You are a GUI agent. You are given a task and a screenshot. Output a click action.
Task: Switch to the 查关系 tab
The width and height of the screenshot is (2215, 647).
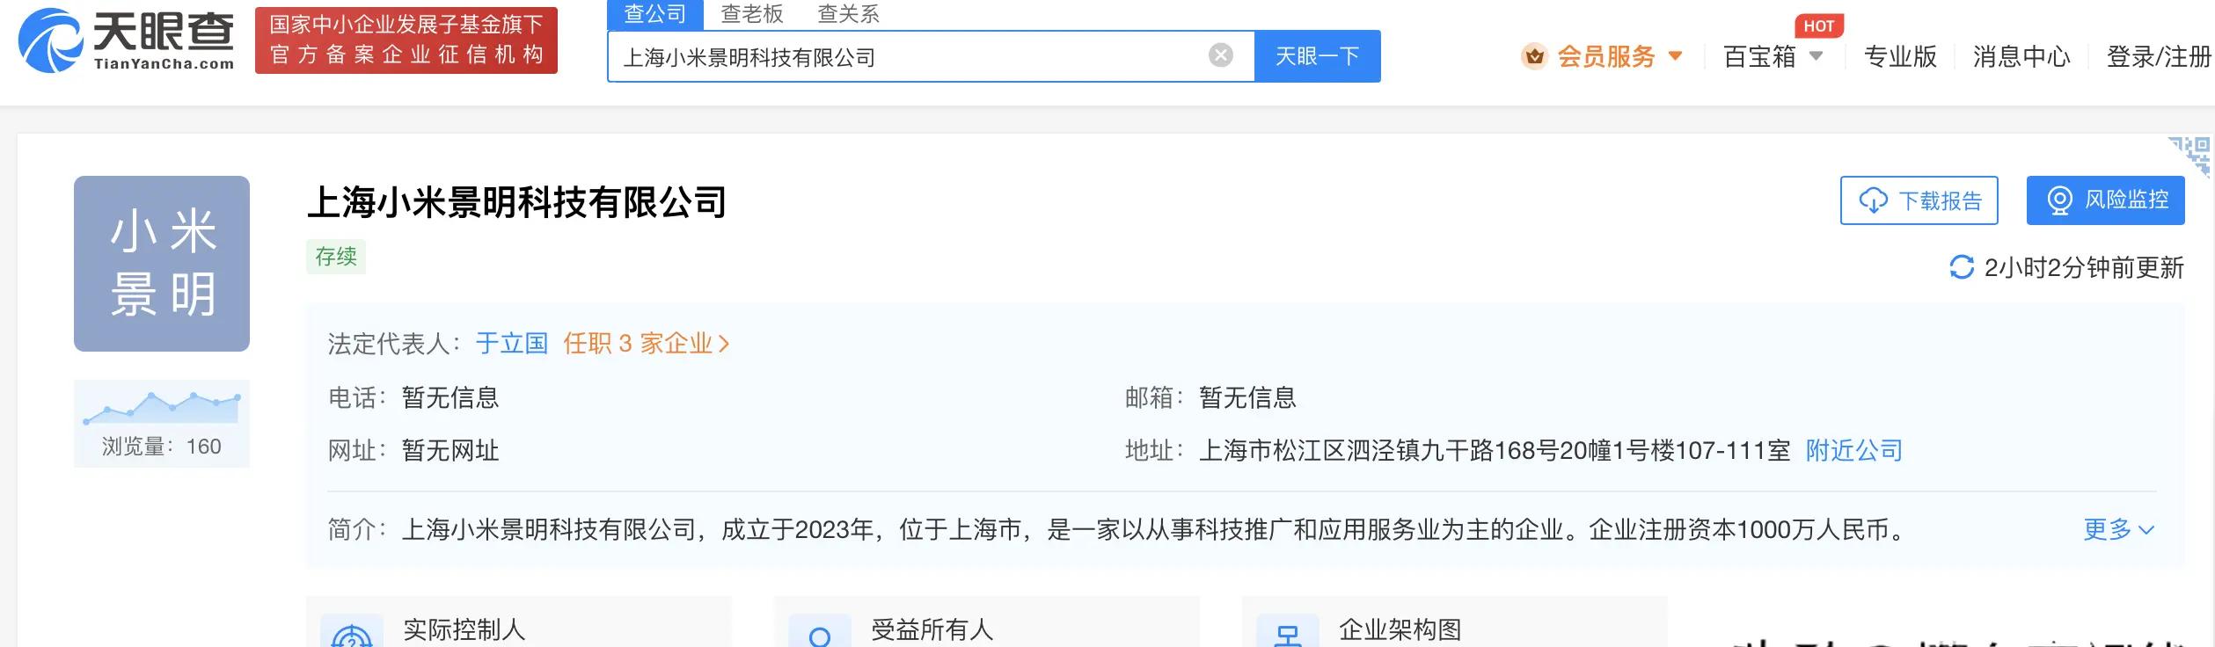(x=848, y=14)
